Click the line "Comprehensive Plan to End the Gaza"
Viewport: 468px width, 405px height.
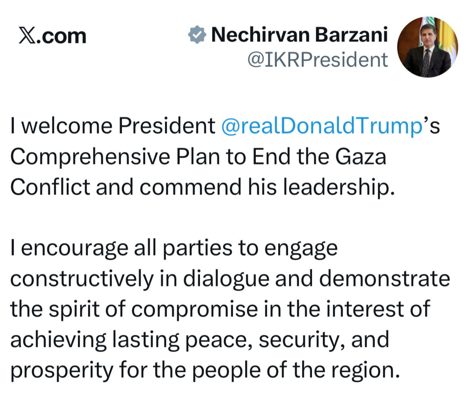pyautogui.click(x=198, y=156)
